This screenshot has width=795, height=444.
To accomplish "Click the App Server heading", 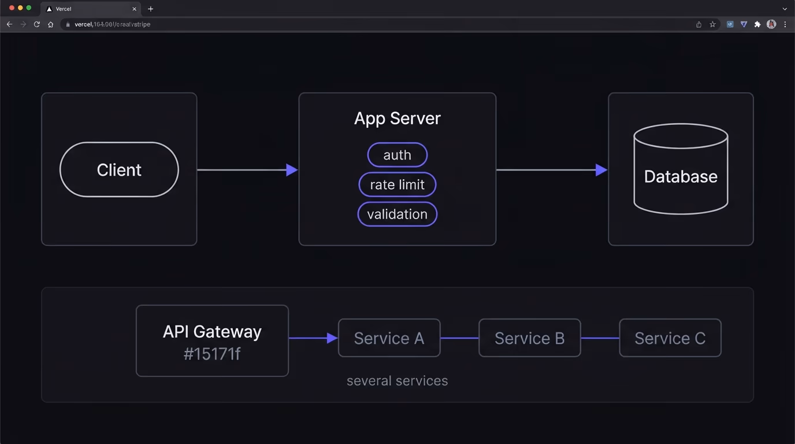I will click(397, 118).
